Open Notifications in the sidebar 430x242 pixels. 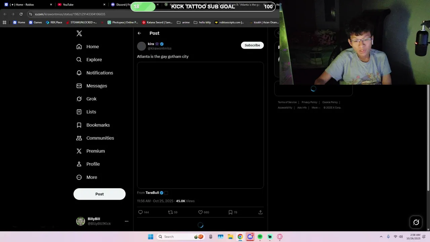pyautogui.click(x=95, y=73)
